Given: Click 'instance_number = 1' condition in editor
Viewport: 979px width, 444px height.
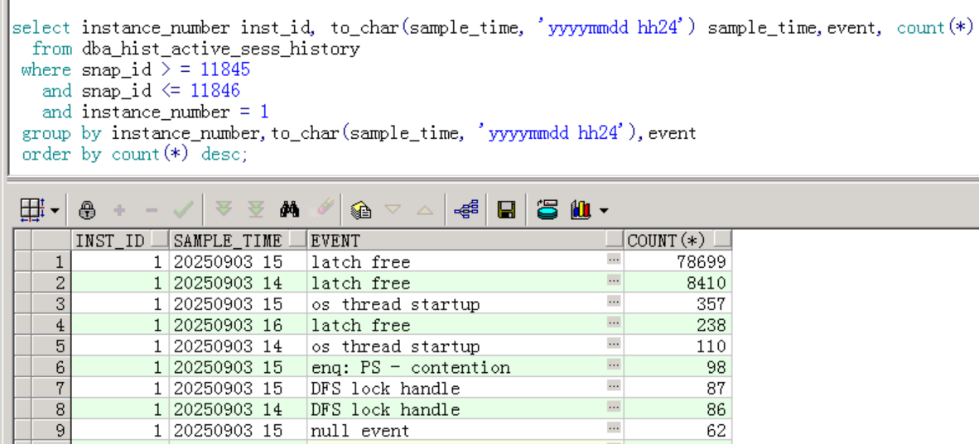Looking at the screenshot, I should pos(175,112).
